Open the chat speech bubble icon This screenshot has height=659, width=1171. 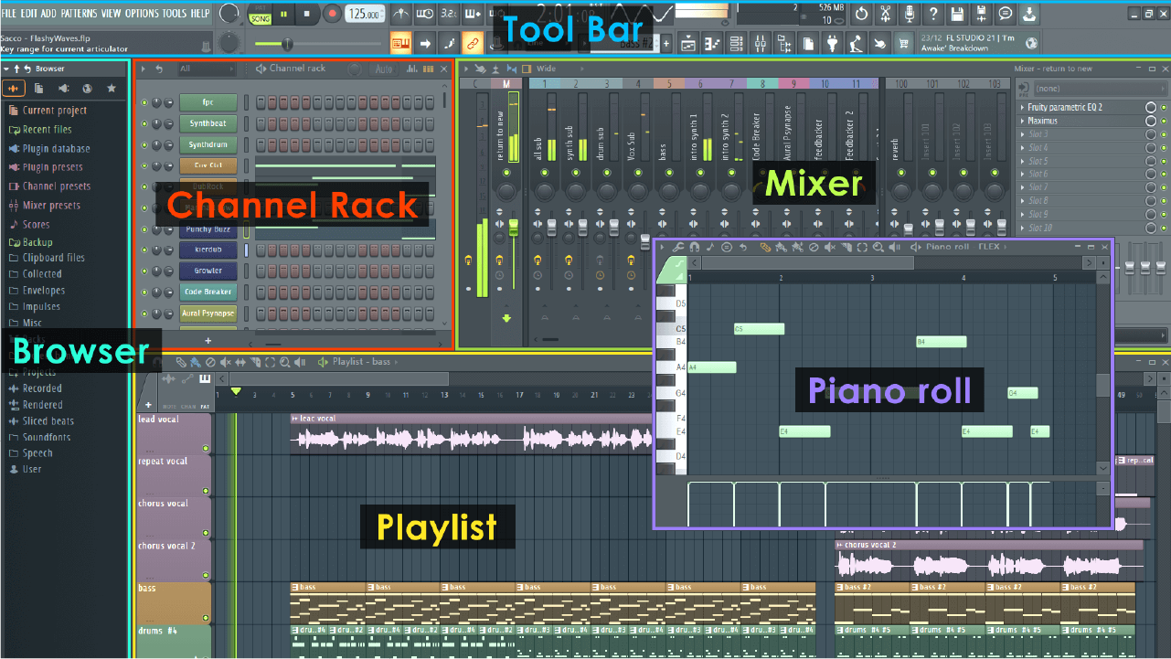click(x=1006, y=14)
